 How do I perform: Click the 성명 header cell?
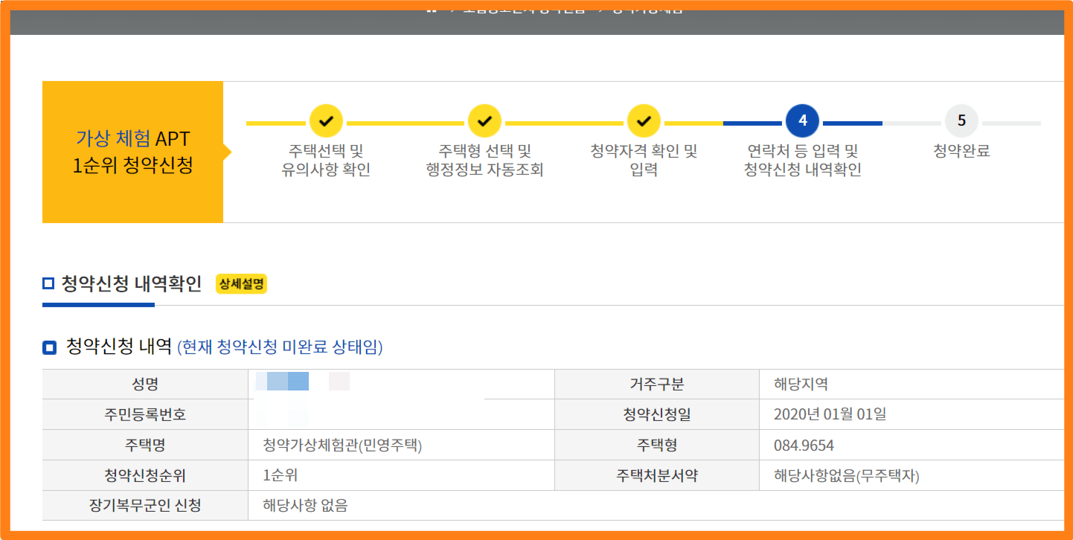tap(145, 385)
